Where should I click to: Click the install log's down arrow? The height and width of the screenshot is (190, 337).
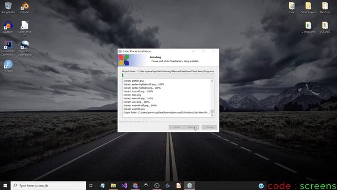(x=212, y=115)
